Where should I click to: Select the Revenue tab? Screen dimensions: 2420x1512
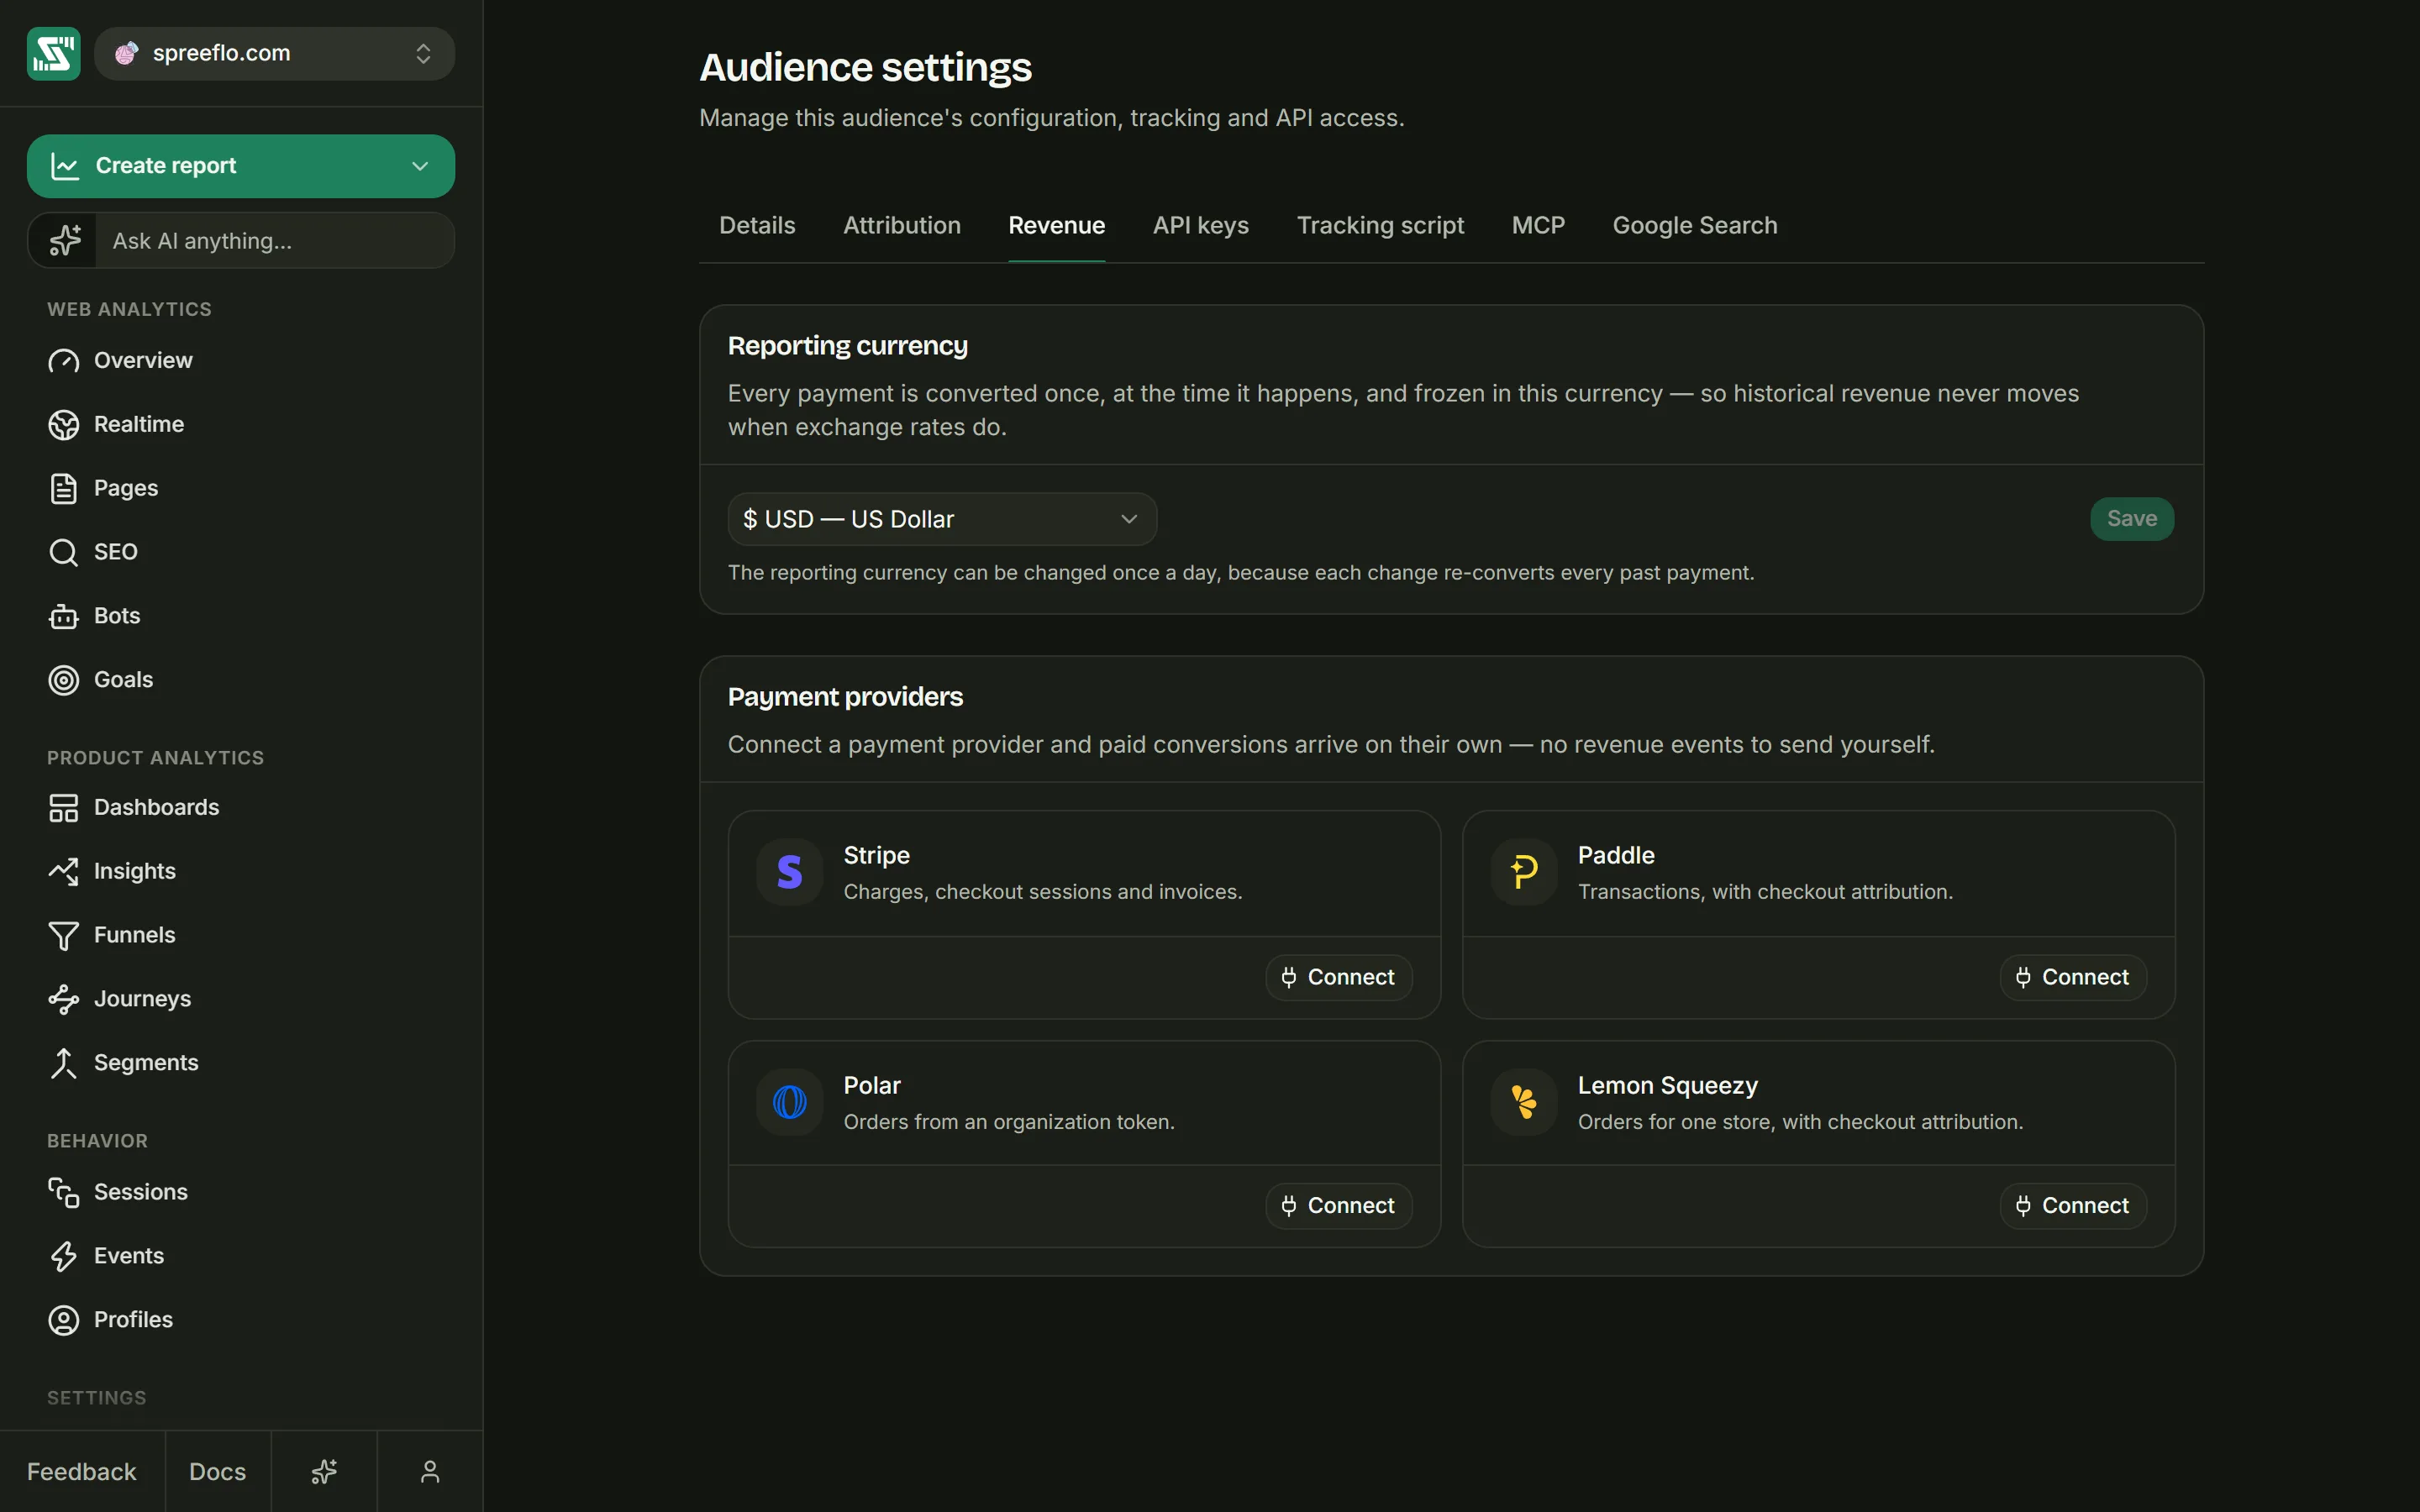tap(1056, 226)
